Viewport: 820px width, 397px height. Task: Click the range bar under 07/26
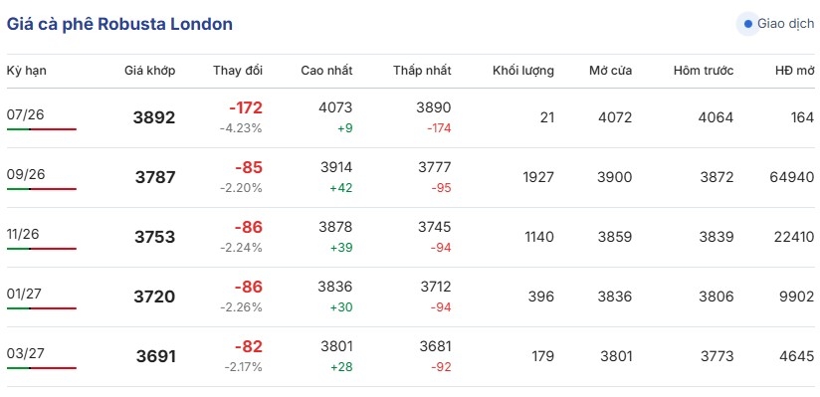coord(42,129)
